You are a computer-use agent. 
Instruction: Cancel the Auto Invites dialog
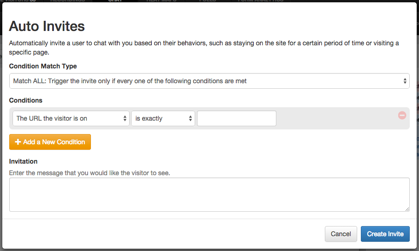tap(341, 234)
